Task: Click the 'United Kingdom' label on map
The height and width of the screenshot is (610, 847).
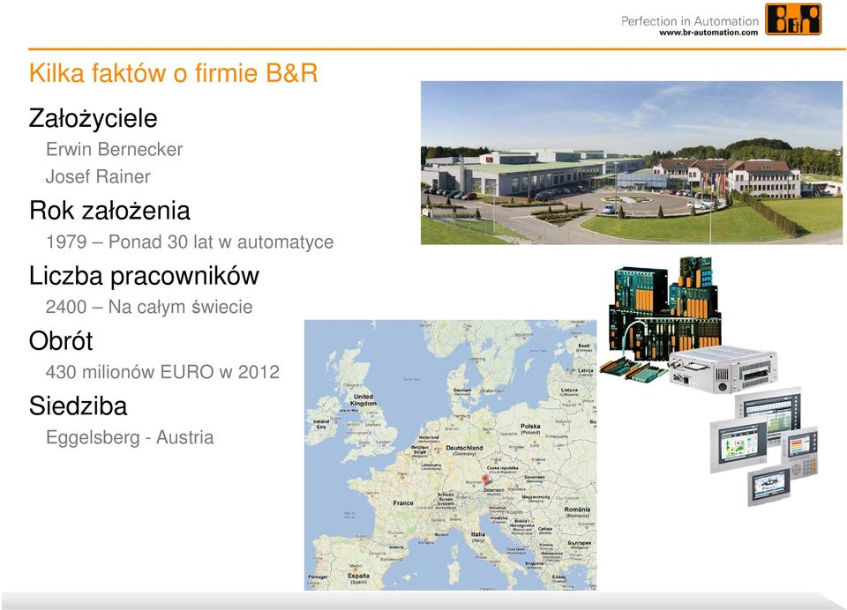Action: (x=363, y=400)
